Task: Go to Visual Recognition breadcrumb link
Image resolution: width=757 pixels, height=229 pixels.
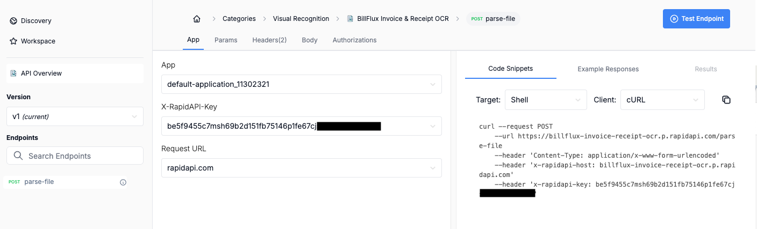Action: click(x=301, y=19)
